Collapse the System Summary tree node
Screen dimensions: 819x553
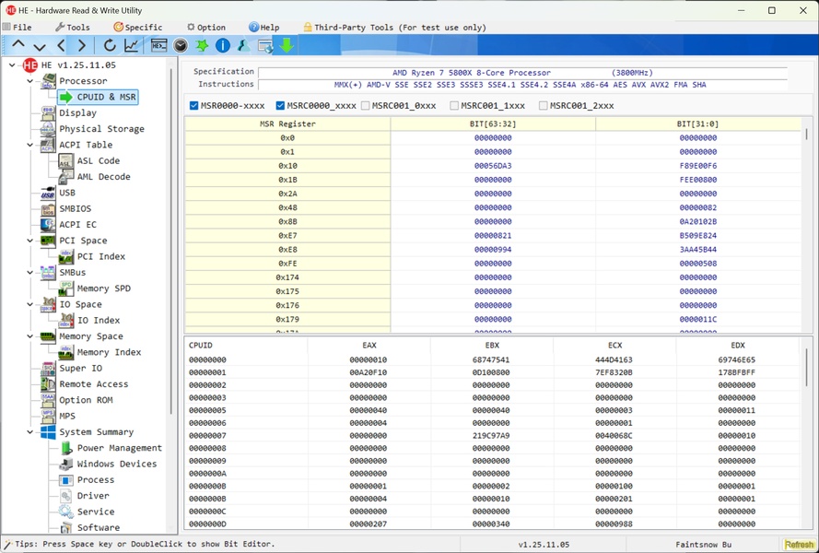[x=30, y=432]
